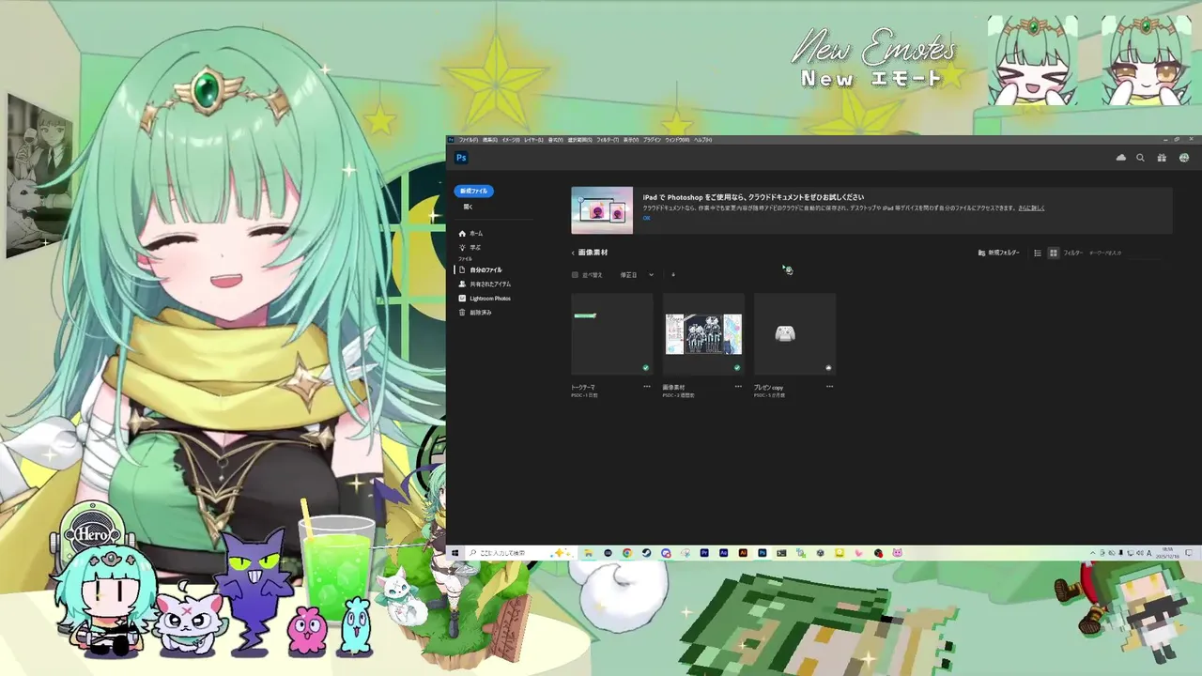Create folder with 新規フォルダー button
This screenshot has width=1202, height=676.
(998, 253)
